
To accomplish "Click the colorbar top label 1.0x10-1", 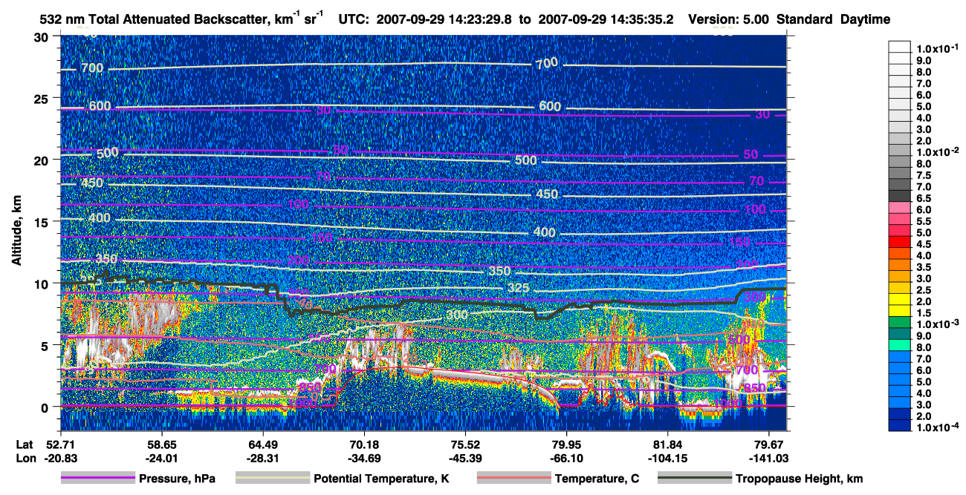I will [x=939, y=48].
